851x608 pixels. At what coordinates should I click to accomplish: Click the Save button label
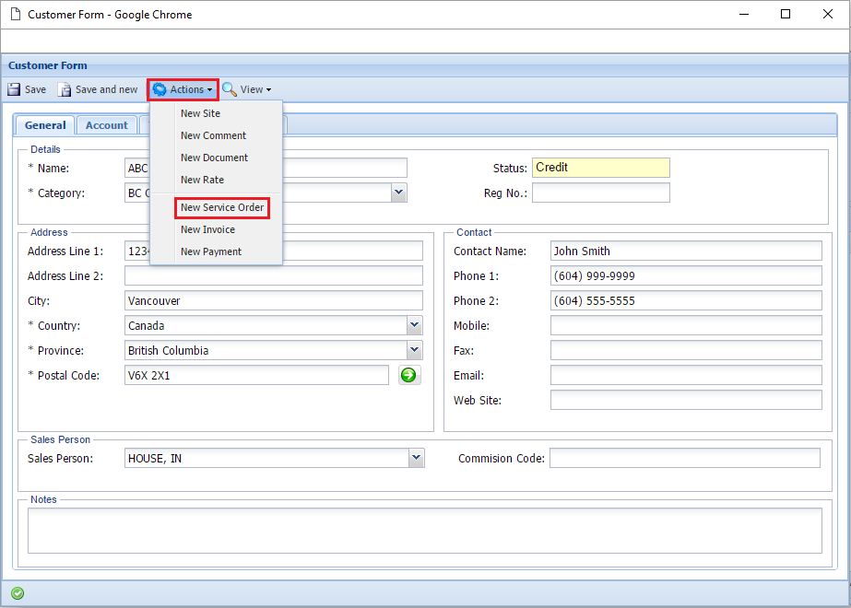pos(35,89)
